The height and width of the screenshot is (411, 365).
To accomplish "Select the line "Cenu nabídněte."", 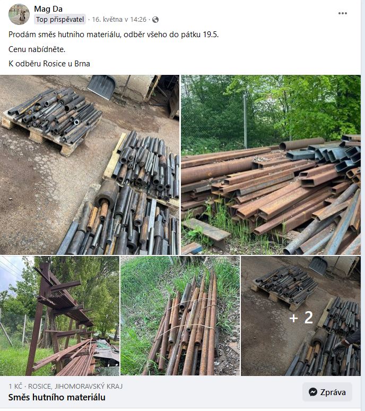I will point(37,49).
